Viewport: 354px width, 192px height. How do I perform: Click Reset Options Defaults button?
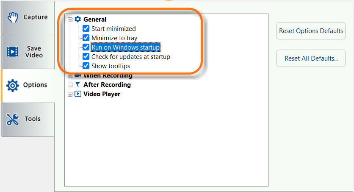[x=311, y=31]
